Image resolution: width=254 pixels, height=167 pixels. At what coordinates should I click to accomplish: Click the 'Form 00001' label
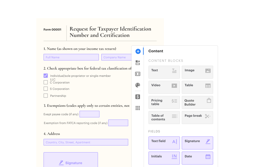click(x=53, y=30)
